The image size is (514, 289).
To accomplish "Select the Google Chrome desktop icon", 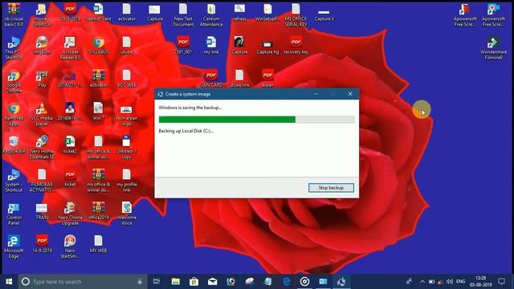I will (14, 81).
